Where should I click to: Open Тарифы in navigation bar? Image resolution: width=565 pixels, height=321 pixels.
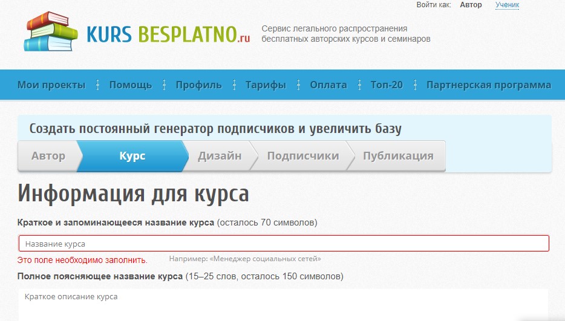pos(266,85)
